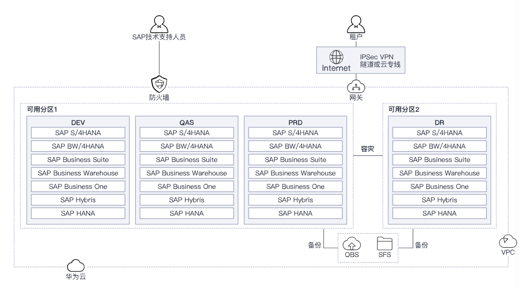Click the SAP技术支持人员 person icon

(x=159, y=24)
